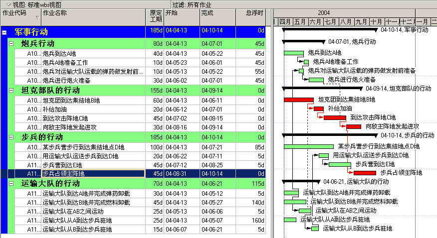This screenshot has width=437, height=238.
Task: Click the red 步兵占领主阵地 Gantt bar
Action: click(x=364, y=173)
